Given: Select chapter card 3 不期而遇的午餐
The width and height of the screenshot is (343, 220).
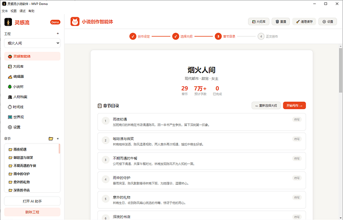Looking at the screenshot, I should click(202, 161).
